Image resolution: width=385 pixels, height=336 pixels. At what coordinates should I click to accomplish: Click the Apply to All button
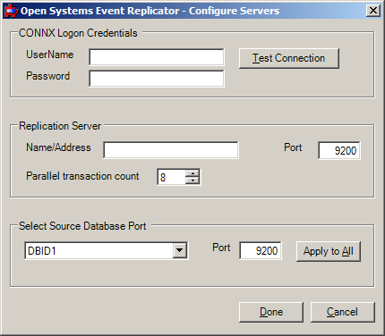329,251
